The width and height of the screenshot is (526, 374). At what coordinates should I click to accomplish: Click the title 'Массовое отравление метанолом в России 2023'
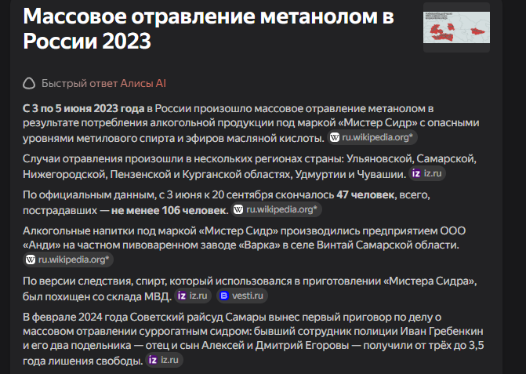[x=209, y=29]
